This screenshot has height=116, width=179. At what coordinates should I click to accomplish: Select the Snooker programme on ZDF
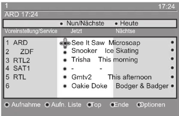[84, 51]
